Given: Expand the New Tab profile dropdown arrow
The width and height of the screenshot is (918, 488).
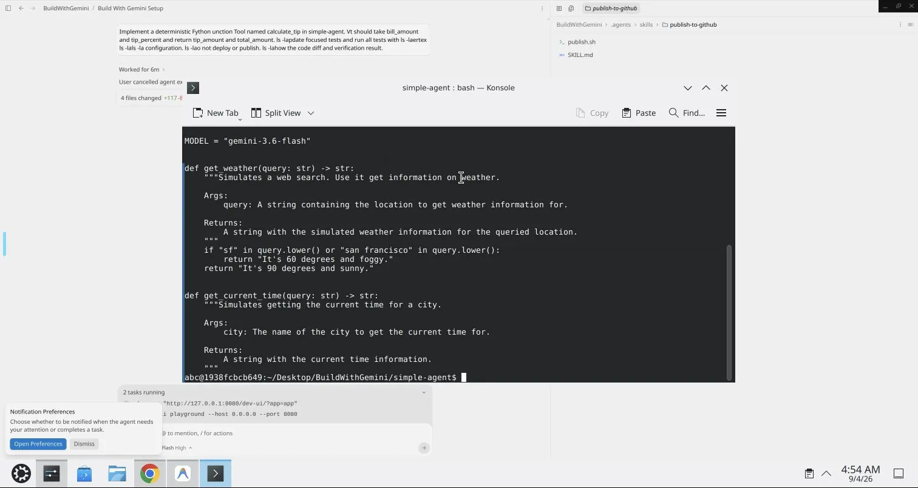Looking at the screenshot, I should click(240, 119).
